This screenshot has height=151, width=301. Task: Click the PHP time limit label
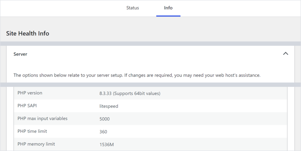click(x=32, y=131)
